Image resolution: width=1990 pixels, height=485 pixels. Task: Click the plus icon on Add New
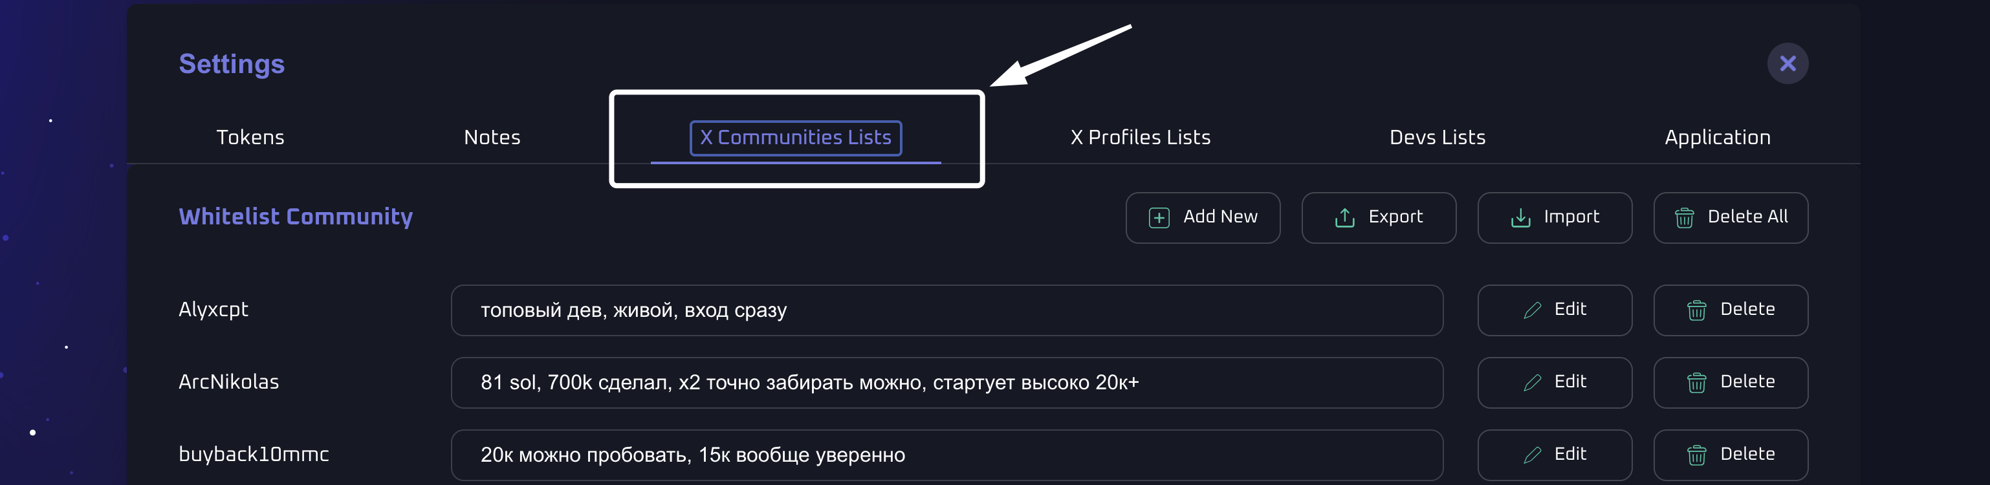coord(1159,218)
